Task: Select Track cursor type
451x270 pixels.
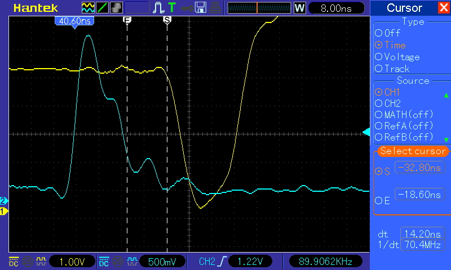Action: tap(392, 69)
